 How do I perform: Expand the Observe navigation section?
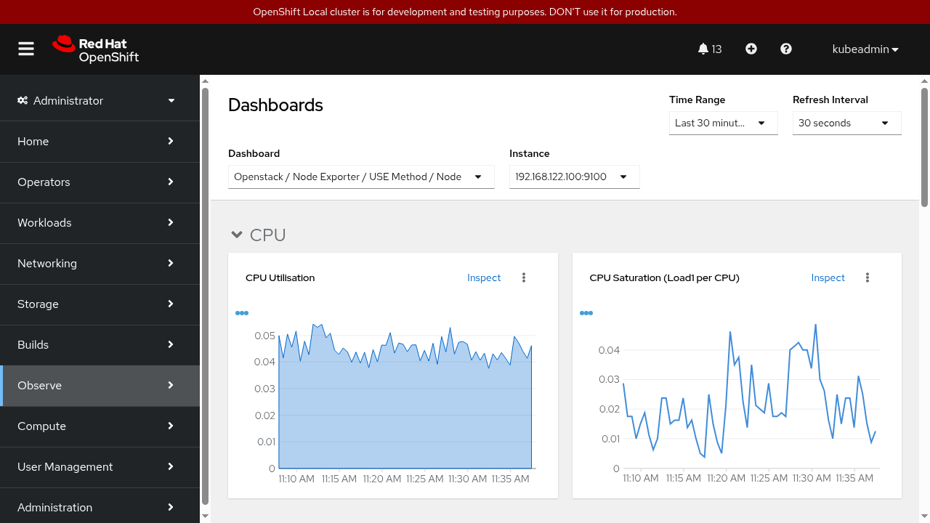(100, 385)
